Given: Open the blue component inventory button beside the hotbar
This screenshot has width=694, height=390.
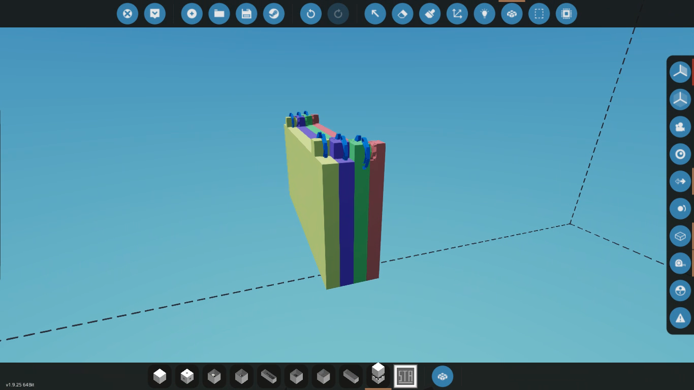Looking at the screenshot, I should click(443, 376).
